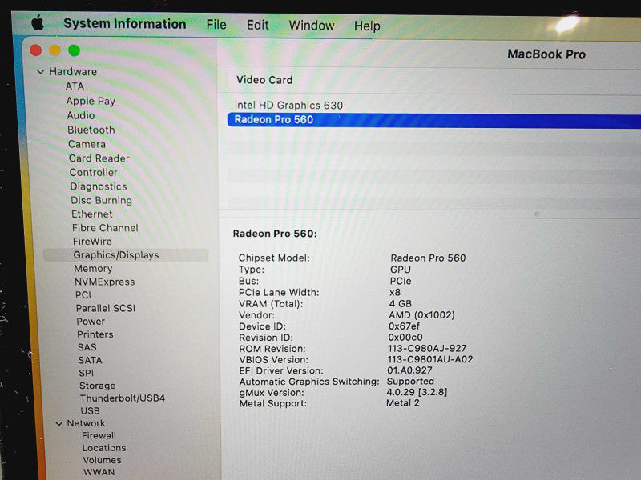
Task: Select FireWire in the sidebar
Action: (92, 242)
